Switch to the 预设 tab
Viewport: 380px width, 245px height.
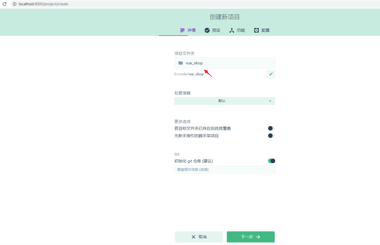(212, 30)
